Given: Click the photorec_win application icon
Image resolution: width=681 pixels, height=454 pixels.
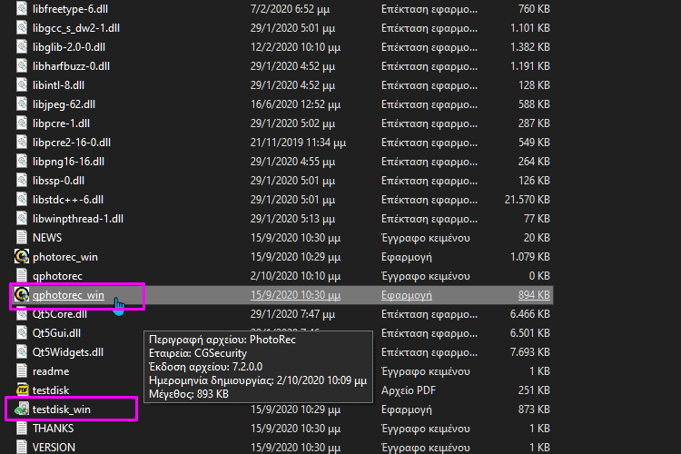Looking at the screenshot, I should [x=21, y=257].
